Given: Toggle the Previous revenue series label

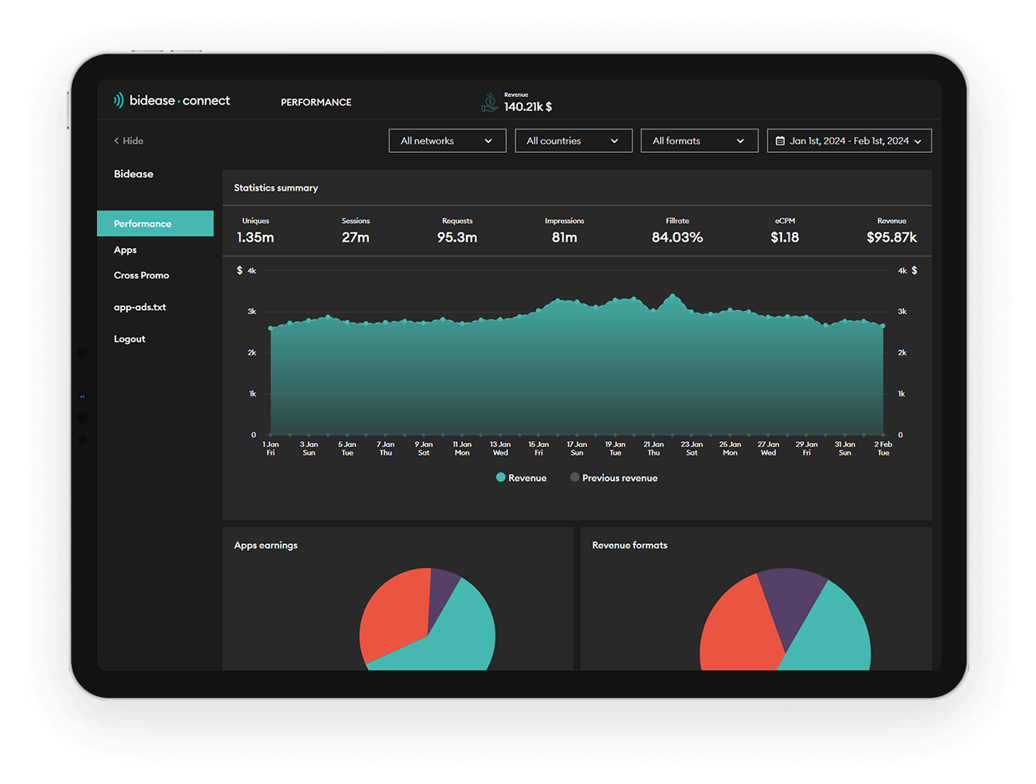Looking at the screenshot, I should [x=619, y=478].
